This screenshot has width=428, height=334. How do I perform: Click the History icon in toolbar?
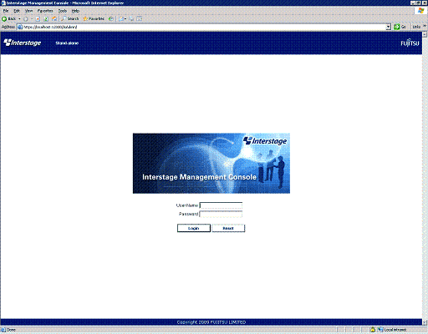pyautogui.click(x=110, y=19)
